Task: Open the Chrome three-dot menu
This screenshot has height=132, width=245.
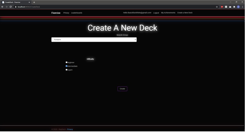Action: click(x=243, y=7)
